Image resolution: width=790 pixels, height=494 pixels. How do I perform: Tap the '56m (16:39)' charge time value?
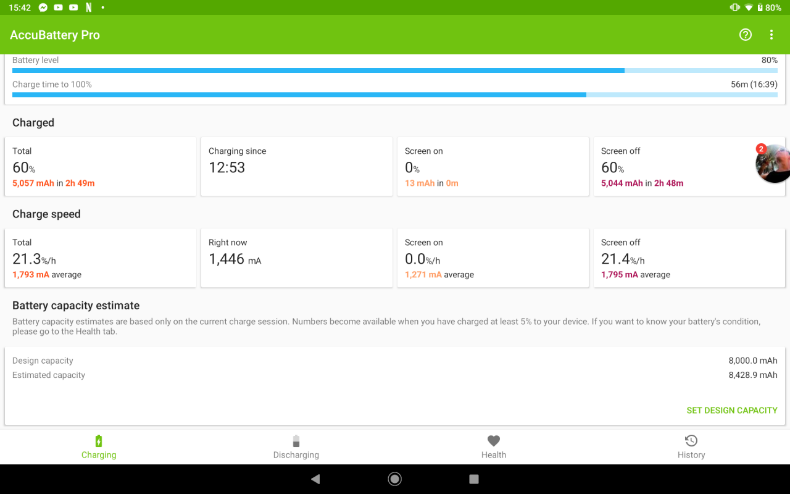pyautogui.click(x=754, y=85)
